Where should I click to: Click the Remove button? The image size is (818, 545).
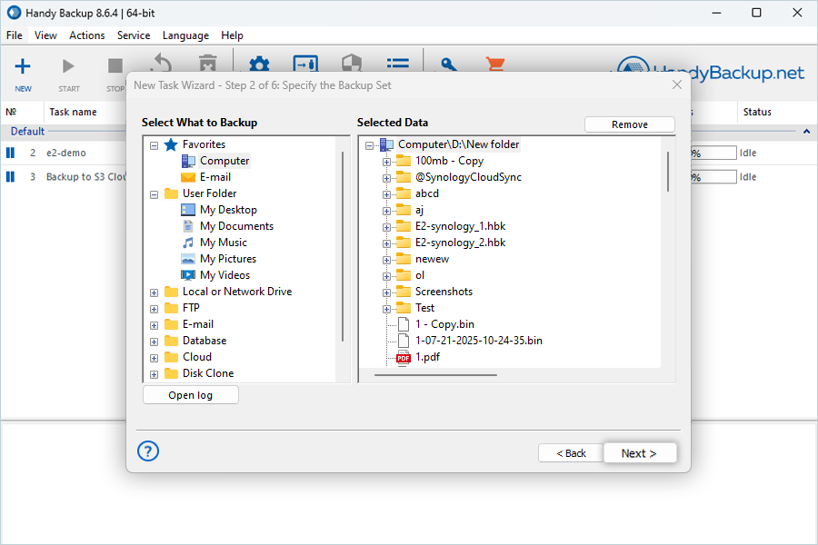(x=630, y=124)
